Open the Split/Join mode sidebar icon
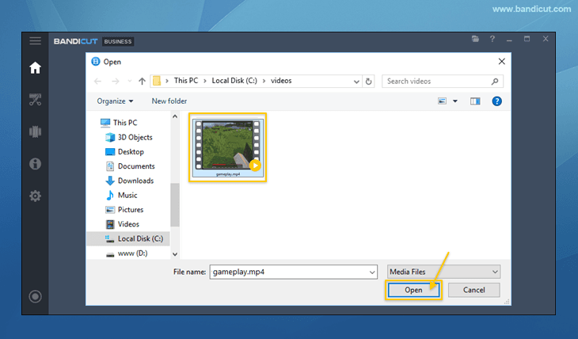 [x=35, y=131]
